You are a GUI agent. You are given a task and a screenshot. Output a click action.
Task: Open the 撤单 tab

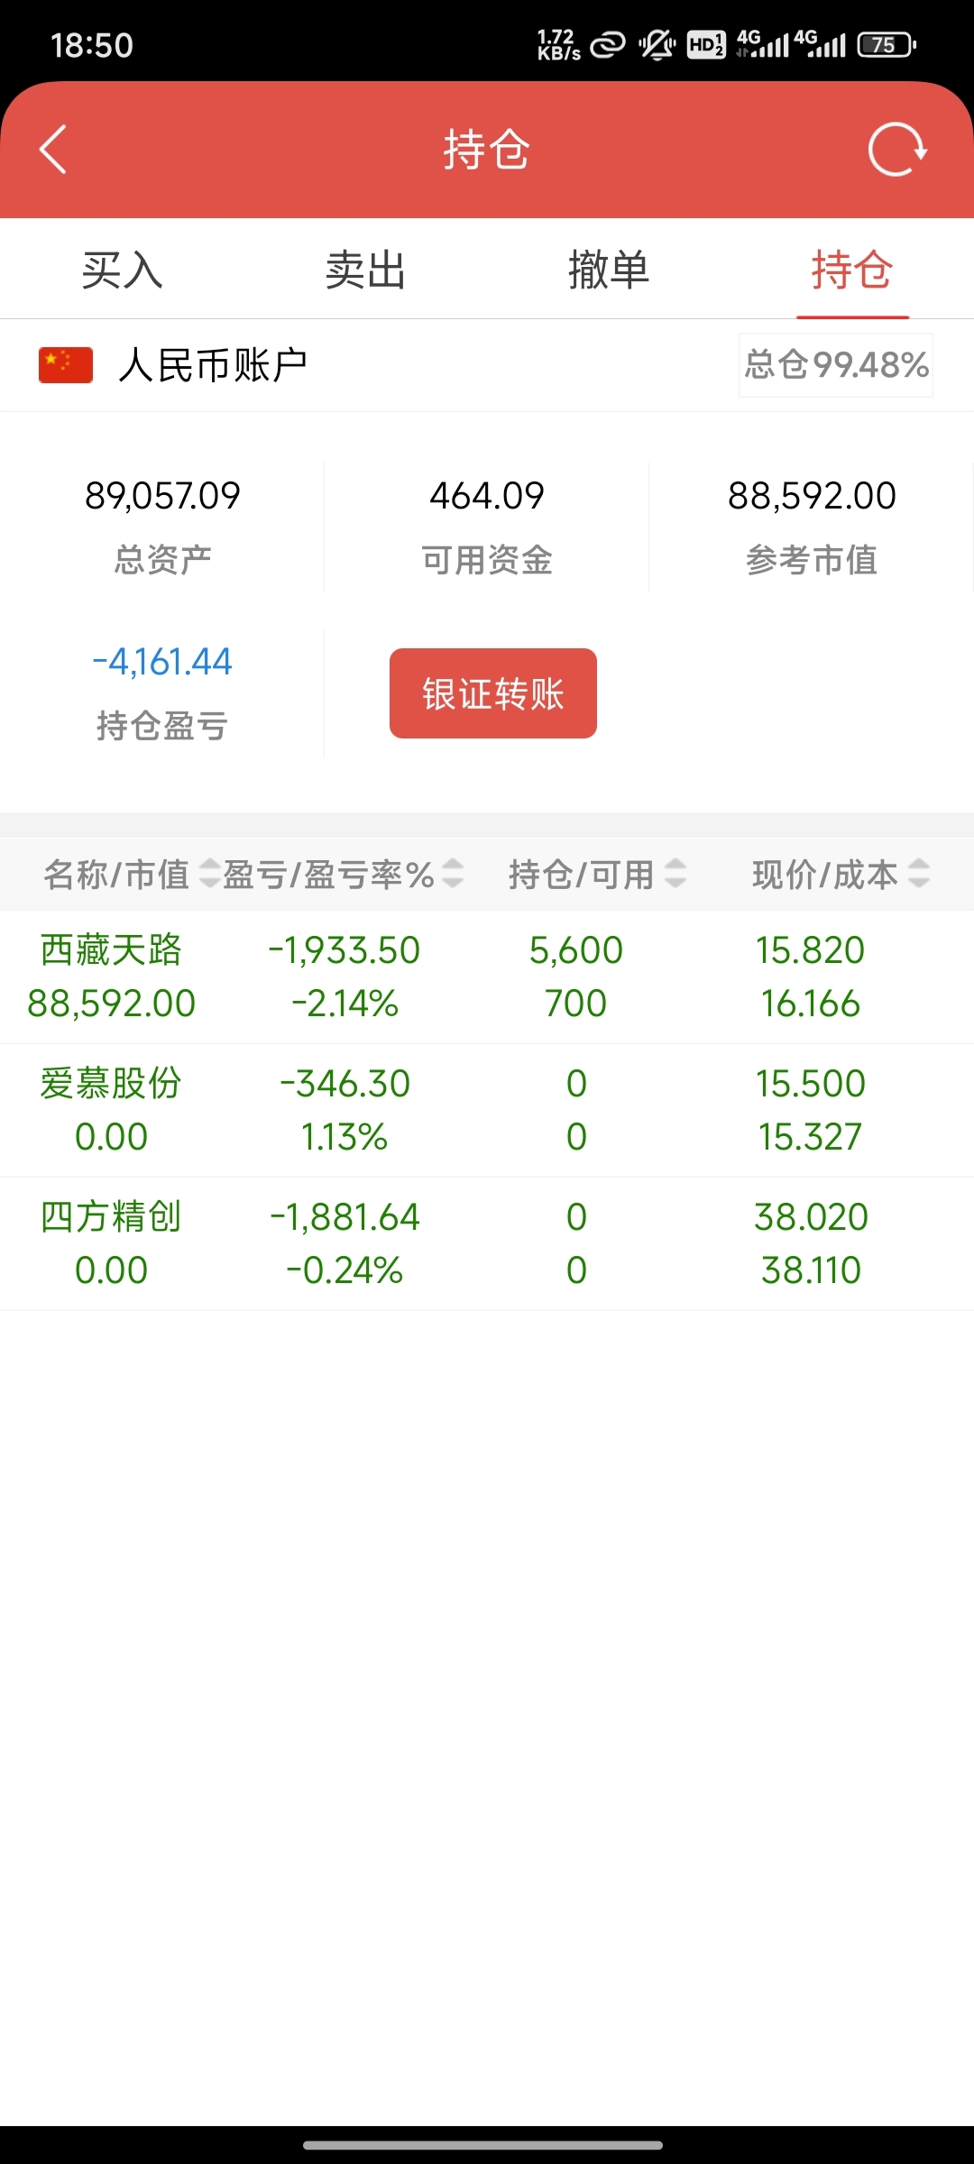(609, 270)
